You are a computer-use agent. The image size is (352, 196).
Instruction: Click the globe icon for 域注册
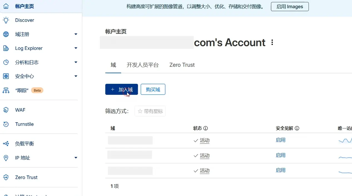(x=6, y=34)
